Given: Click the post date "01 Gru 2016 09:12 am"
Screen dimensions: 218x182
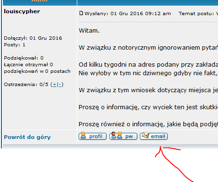Looking at the screenshot, I should tap(141, 14).
